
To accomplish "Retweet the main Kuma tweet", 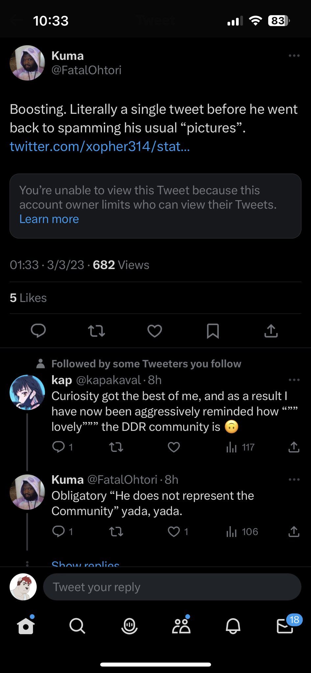I will coord(97,331).
